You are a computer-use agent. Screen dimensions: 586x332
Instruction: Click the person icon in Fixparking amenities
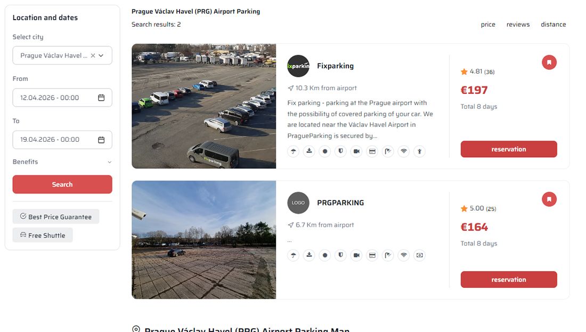(420, 151)
